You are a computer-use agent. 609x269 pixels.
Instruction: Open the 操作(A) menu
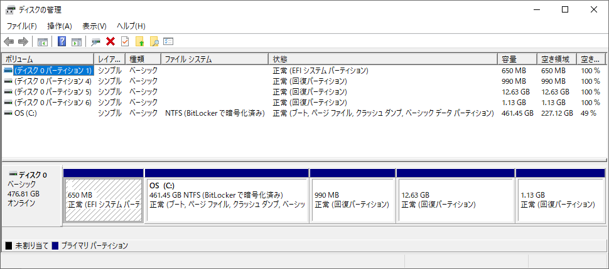pyautogui.click(x=60, y=26)
